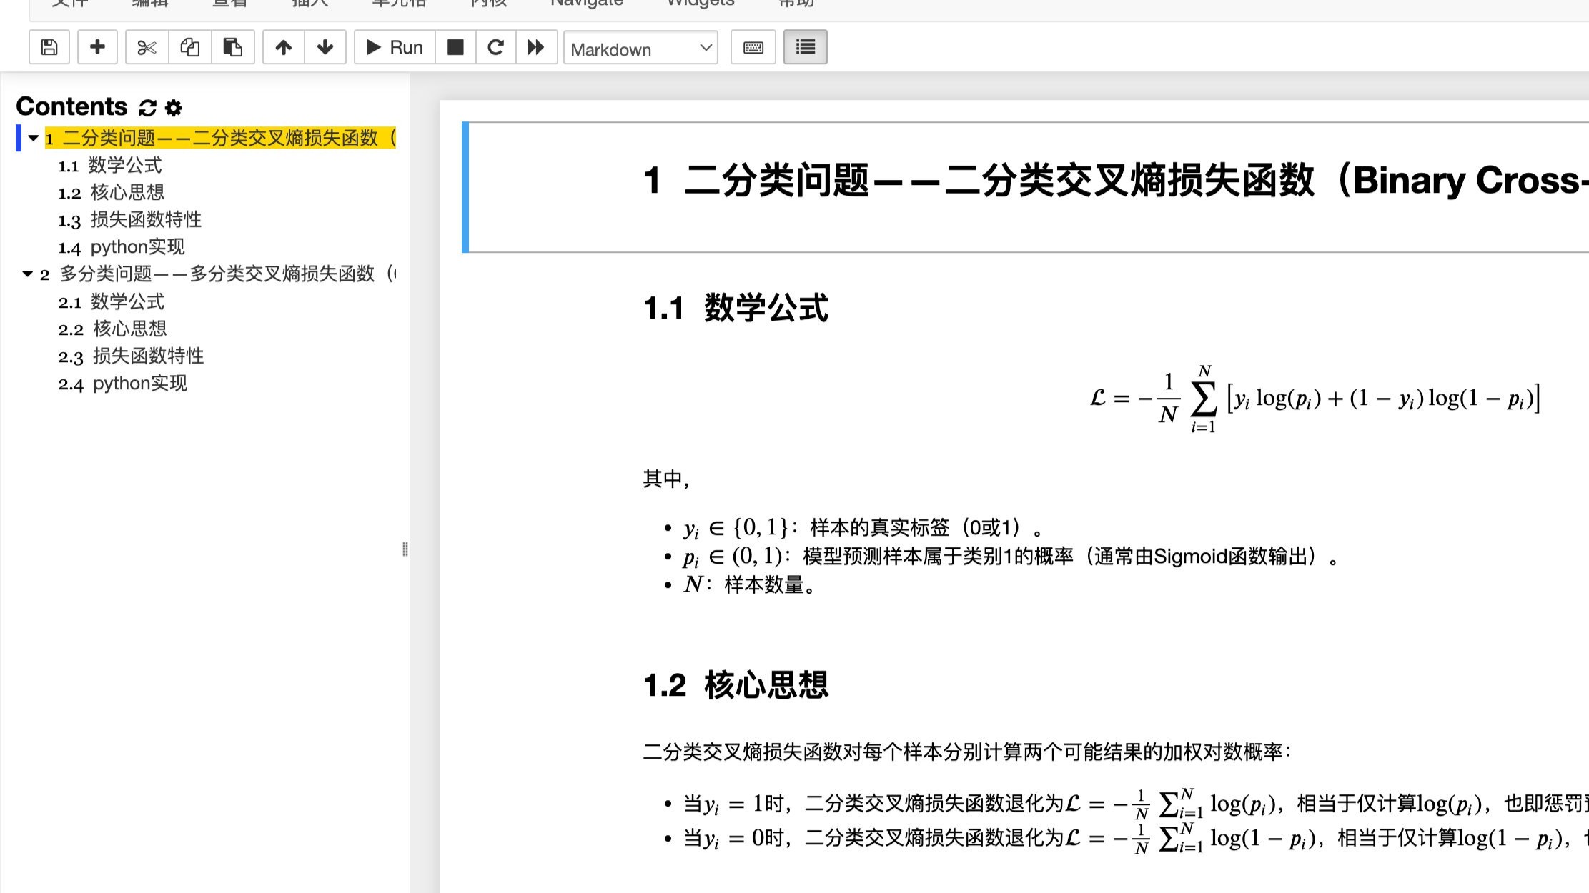Interrupt the kernel with the stop icon

455,46
